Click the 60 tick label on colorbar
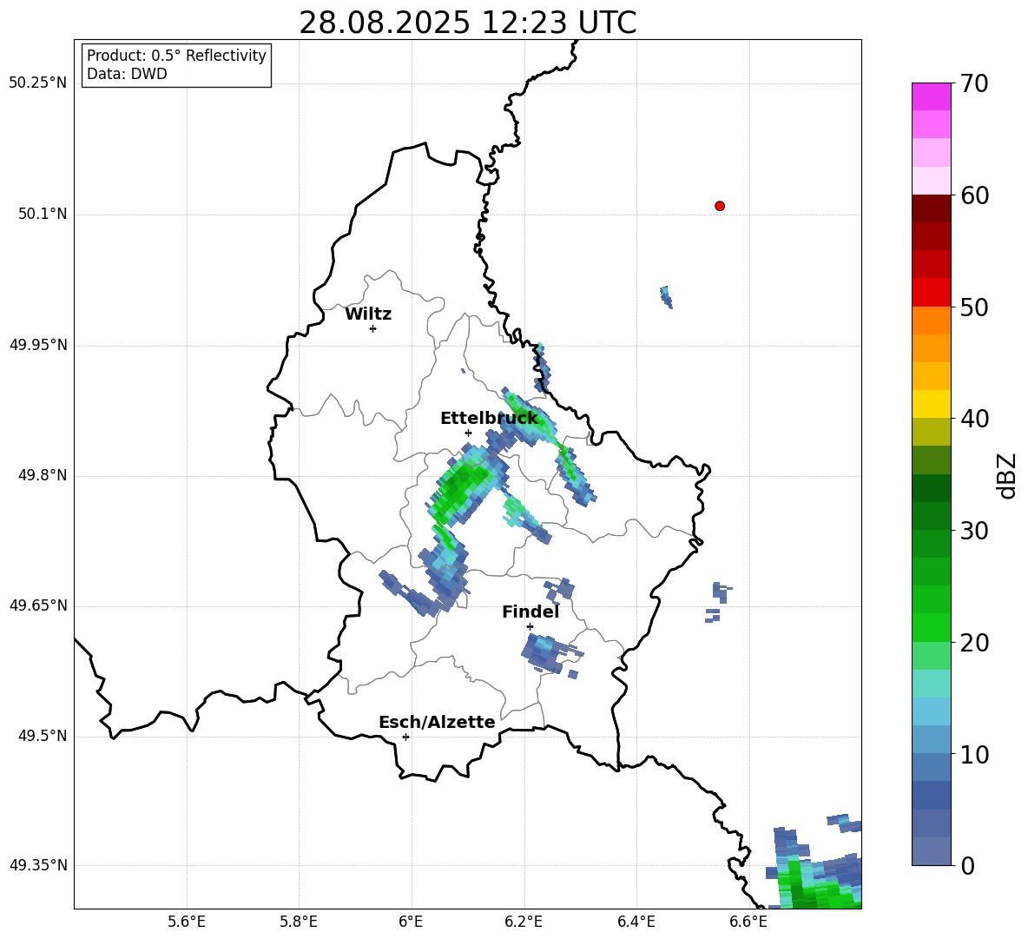The width and height of the screenshot is (1028, 939). point(974,195)
